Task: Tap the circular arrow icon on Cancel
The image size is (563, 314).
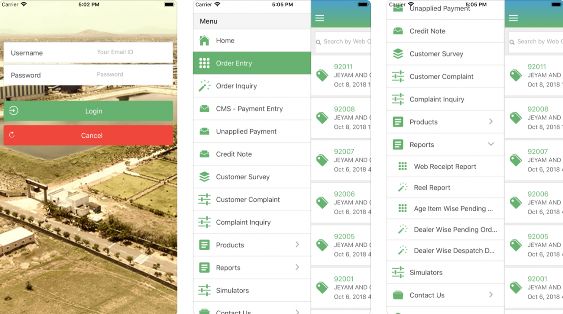Action: coord(12,135)
